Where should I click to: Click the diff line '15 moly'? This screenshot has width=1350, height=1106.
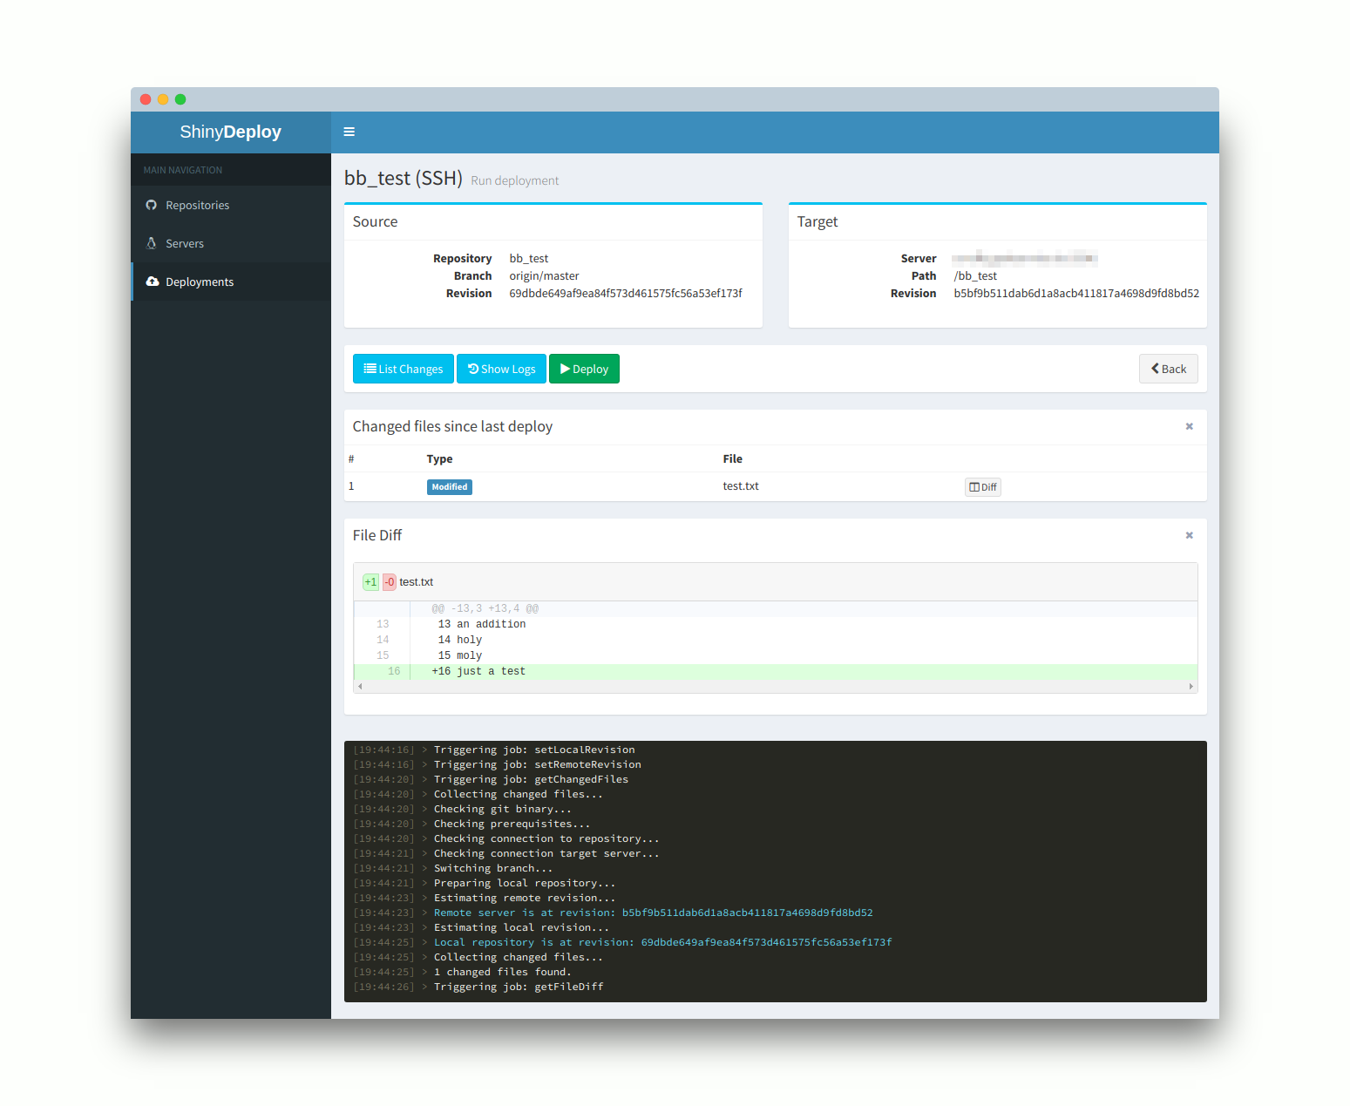point(776,655)
